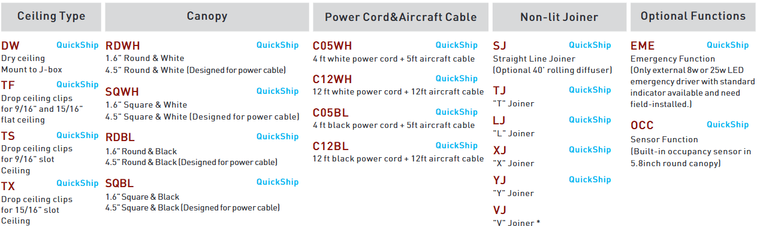Open Power Cord&Aircraft Cable header
763x226 pixels.
[x=400, y=17]
